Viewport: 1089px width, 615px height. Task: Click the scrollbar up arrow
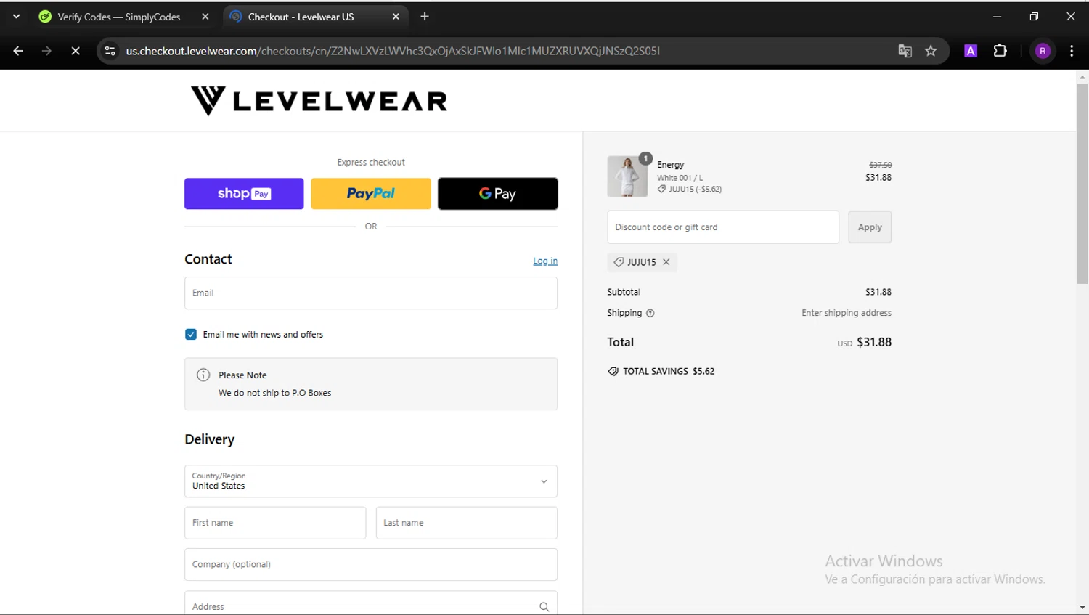click(x=1082, y=76)
